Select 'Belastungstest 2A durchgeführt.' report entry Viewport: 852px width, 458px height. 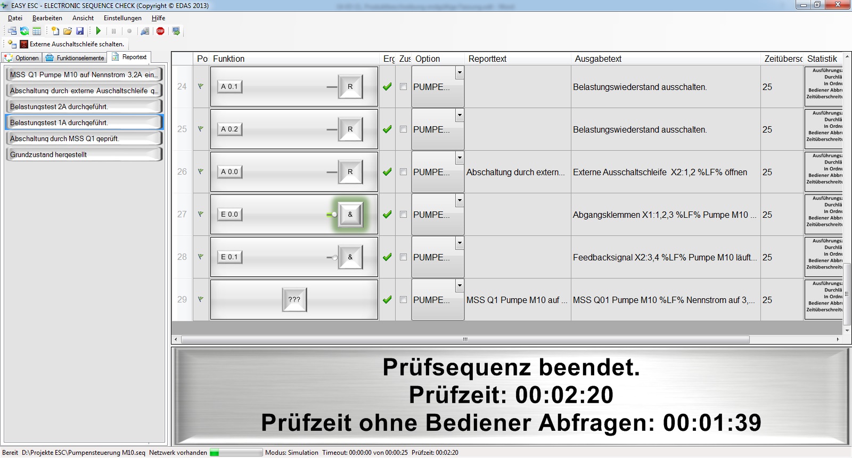[83, 107]
